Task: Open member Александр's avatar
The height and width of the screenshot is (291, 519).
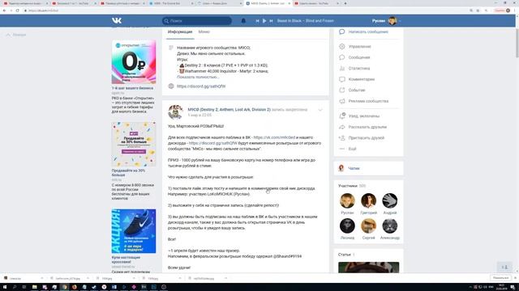Action: 389,226
